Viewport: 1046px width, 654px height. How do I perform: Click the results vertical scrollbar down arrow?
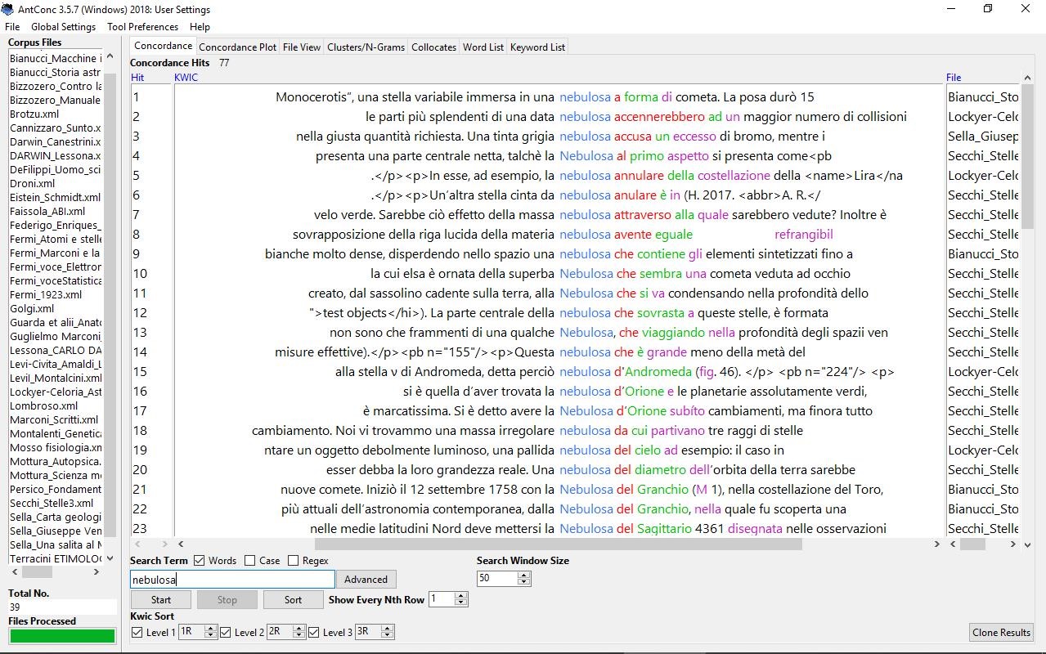1026,544
